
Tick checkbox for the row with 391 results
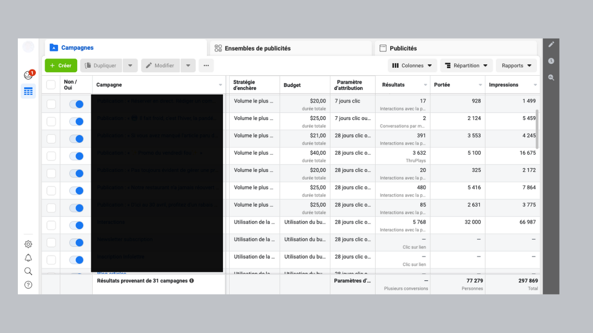[x=51, y=139]
